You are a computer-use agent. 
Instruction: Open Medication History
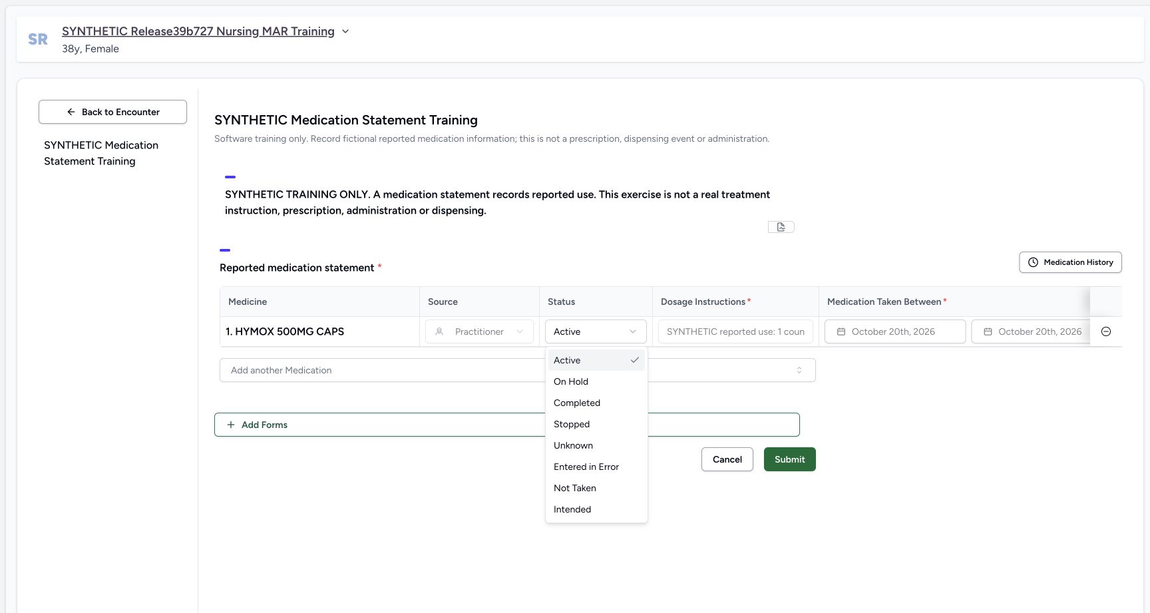1070,262
